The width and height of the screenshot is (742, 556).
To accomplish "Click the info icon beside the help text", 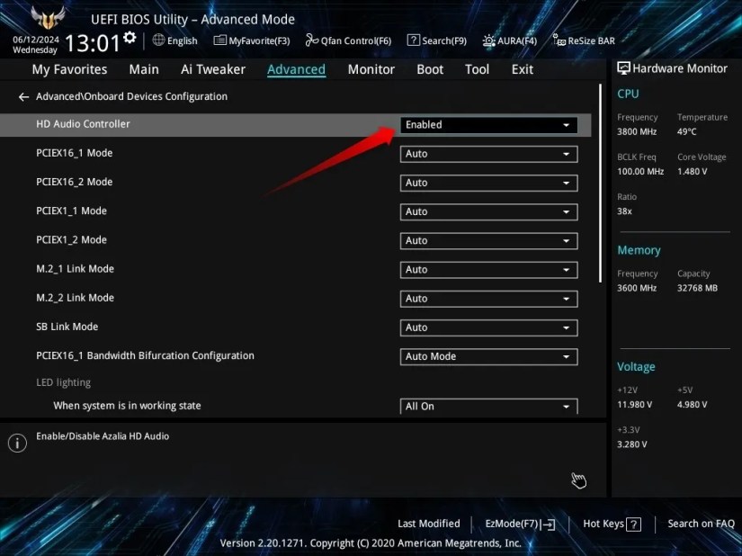I will click(x=17, y=444).
